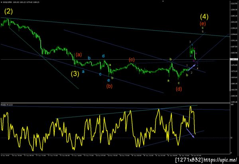Click the RSI level 32 axis label
This screenshot has width=239, height=164.
pyautogui.click(x=231, y=138)
